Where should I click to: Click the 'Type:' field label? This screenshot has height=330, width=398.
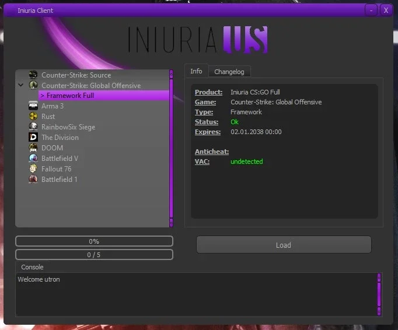204,112
